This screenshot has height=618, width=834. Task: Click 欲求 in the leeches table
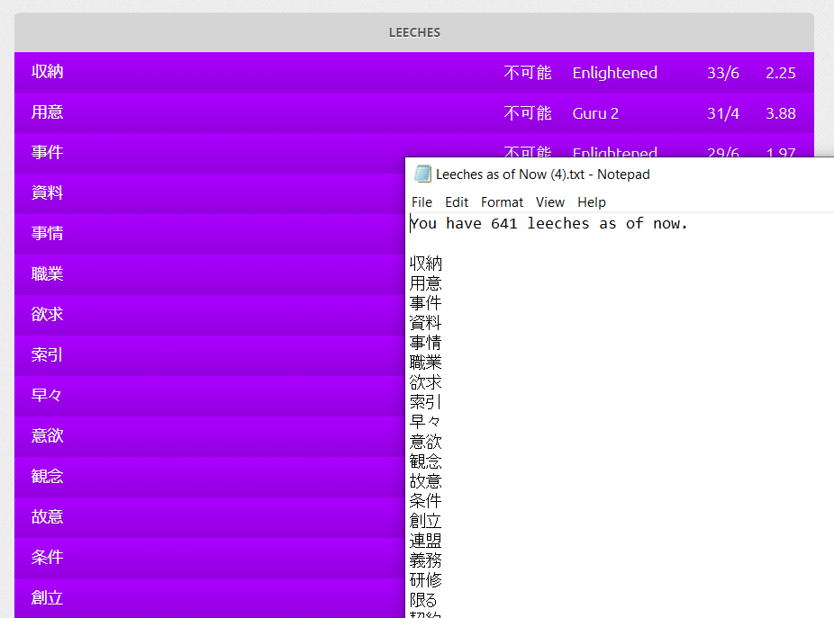point(48,314)
